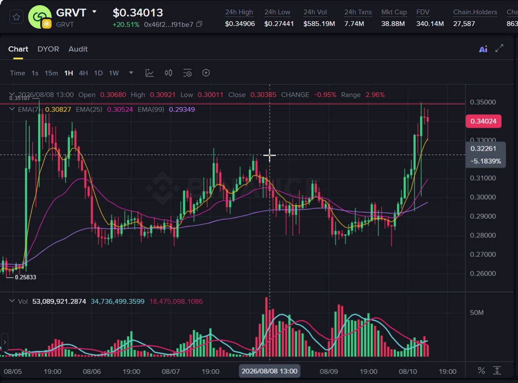Image resolution: width=518 pixels, height=383 pixels.
Task: Select the 1s interval
Action: tap(35, 73)
